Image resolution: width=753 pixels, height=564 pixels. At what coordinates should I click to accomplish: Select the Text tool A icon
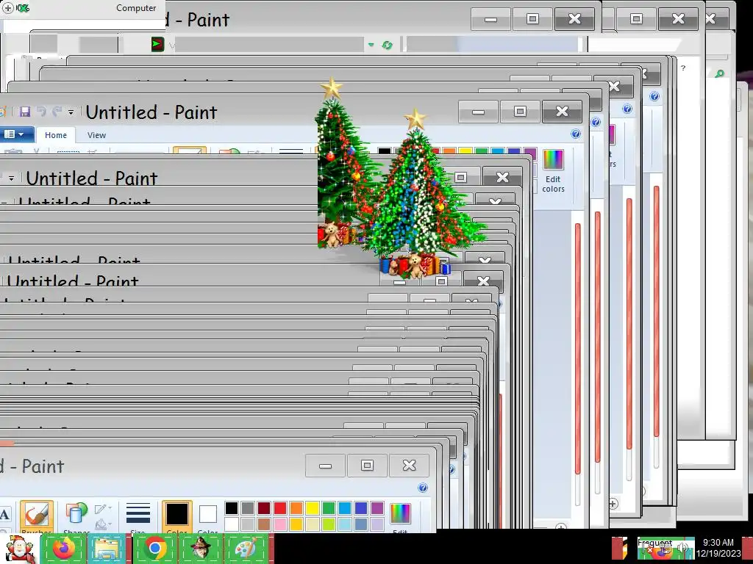tap(5, 515)
